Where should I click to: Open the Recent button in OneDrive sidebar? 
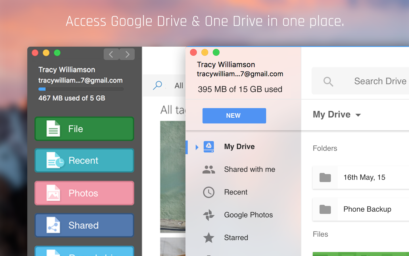point(84,160)
